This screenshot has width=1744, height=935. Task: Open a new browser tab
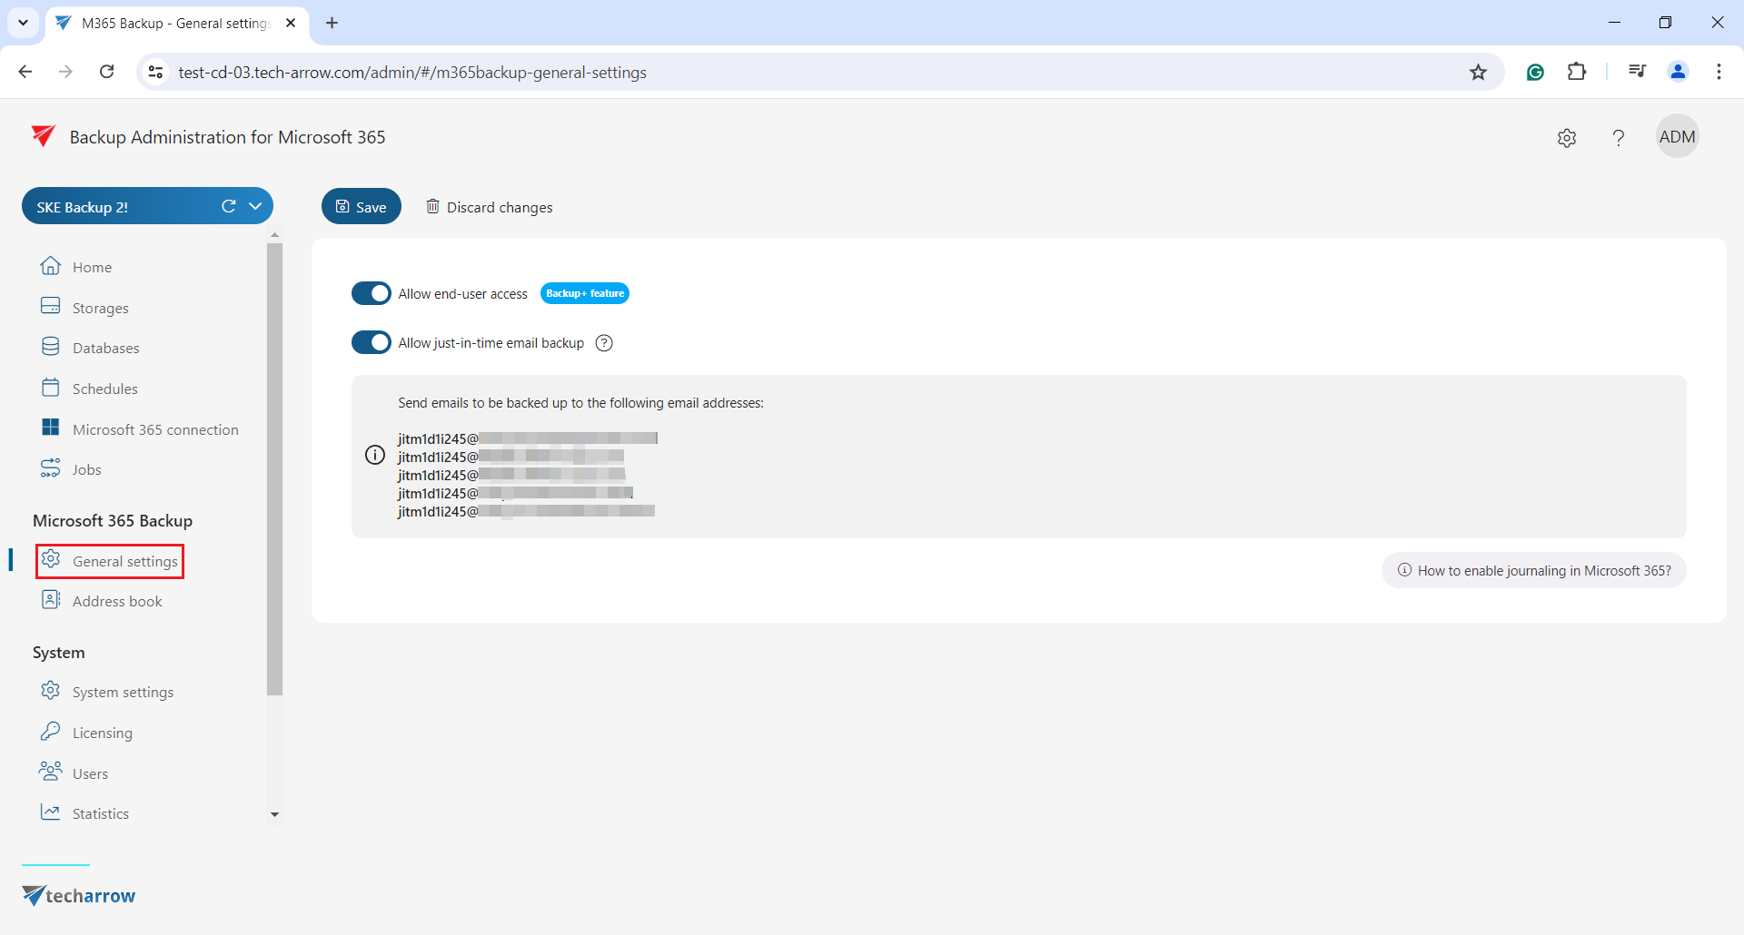[x=332, y=23]
